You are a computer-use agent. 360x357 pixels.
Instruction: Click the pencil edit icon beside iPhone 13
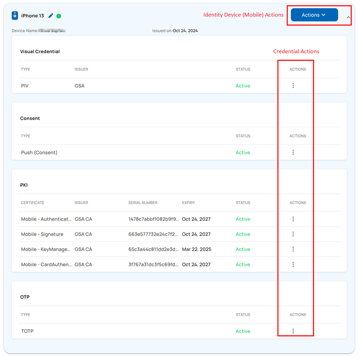point(51,16)
